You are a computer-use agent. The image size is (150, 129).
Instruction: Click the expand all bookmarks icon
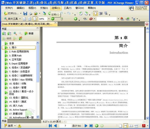pos(4,33)
